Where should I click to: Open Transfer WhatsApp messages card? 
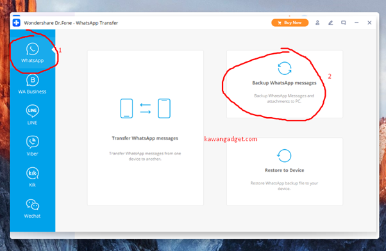[x=146, y=127]
